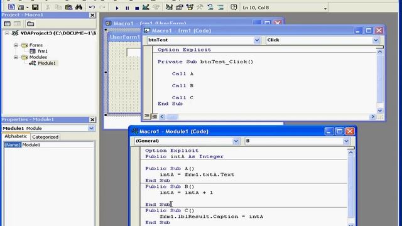Toggle Folders in the Project panel
Image resolution: width=402 pixels, height=226 pixels.
[x=30, y=24]
